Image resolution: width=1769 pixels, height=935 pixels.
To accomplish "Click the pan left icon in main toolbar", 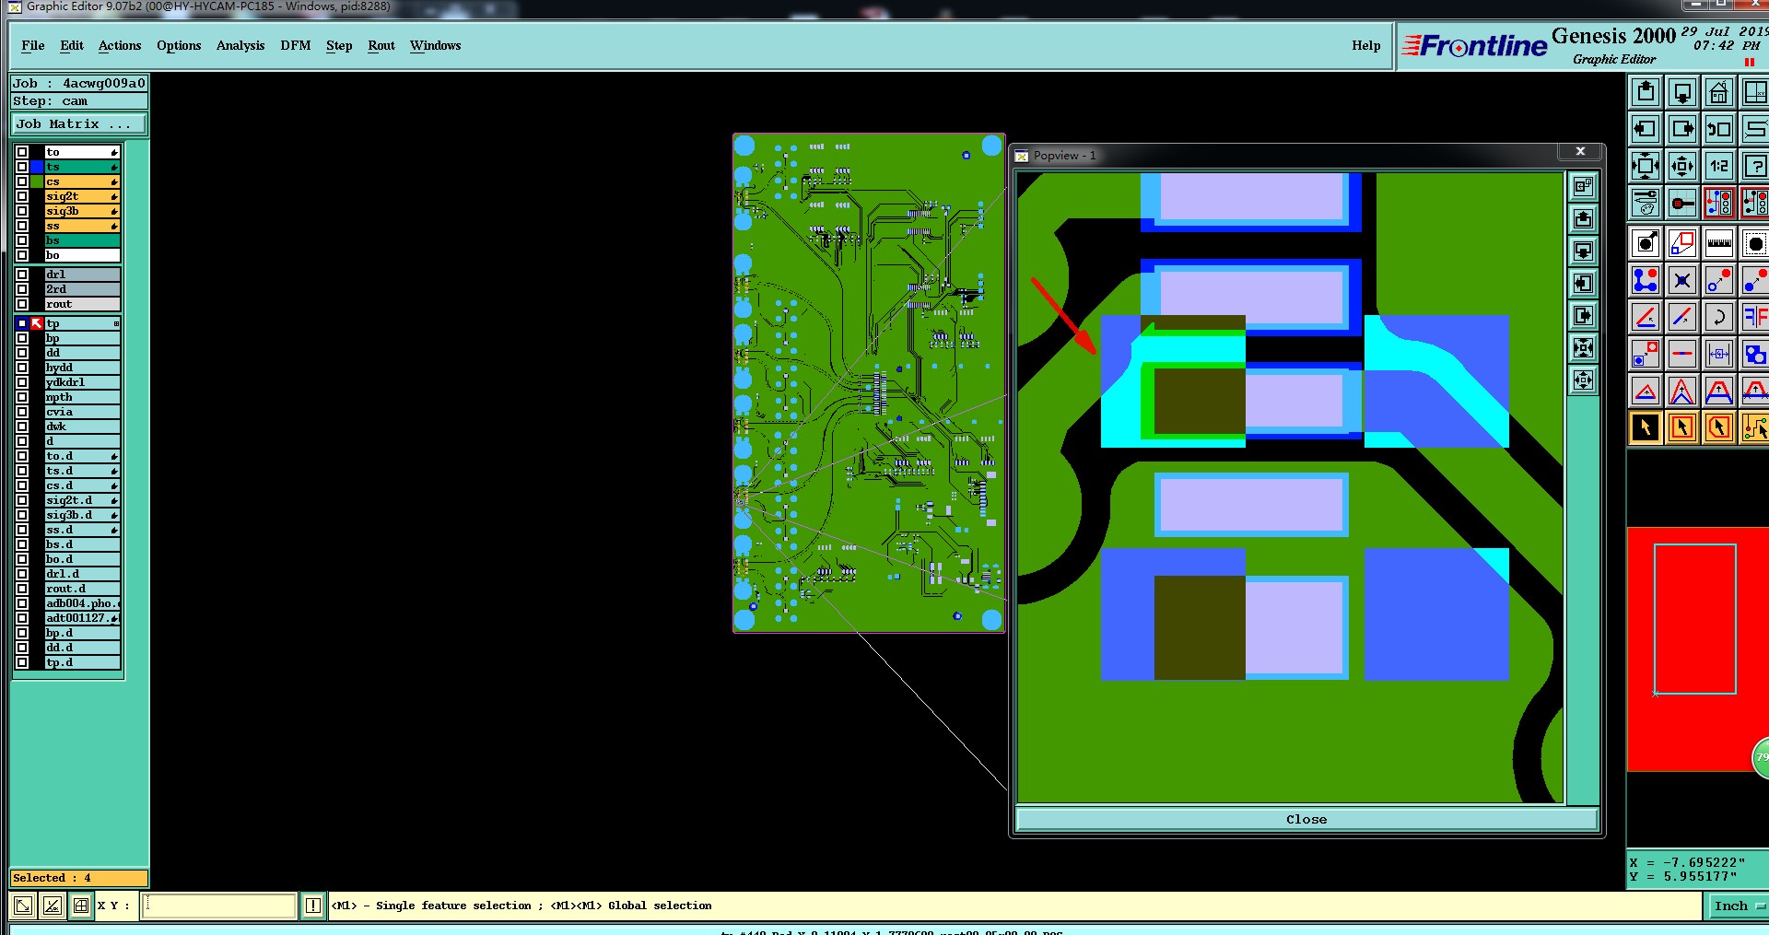I will coord(1646,129).
